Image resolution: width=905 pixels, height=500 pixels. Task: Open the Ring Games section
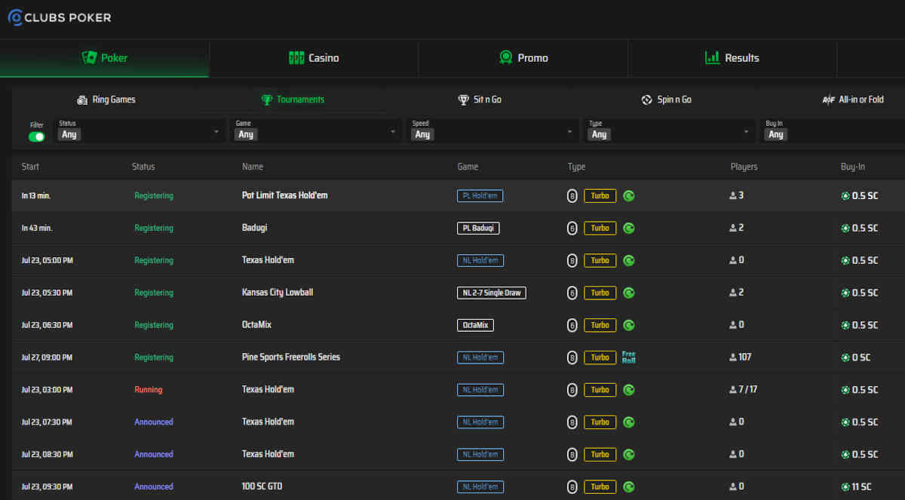tap(106, 100)
